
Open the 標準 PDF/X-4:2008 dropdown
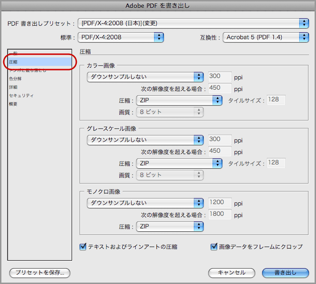[120, 37]
